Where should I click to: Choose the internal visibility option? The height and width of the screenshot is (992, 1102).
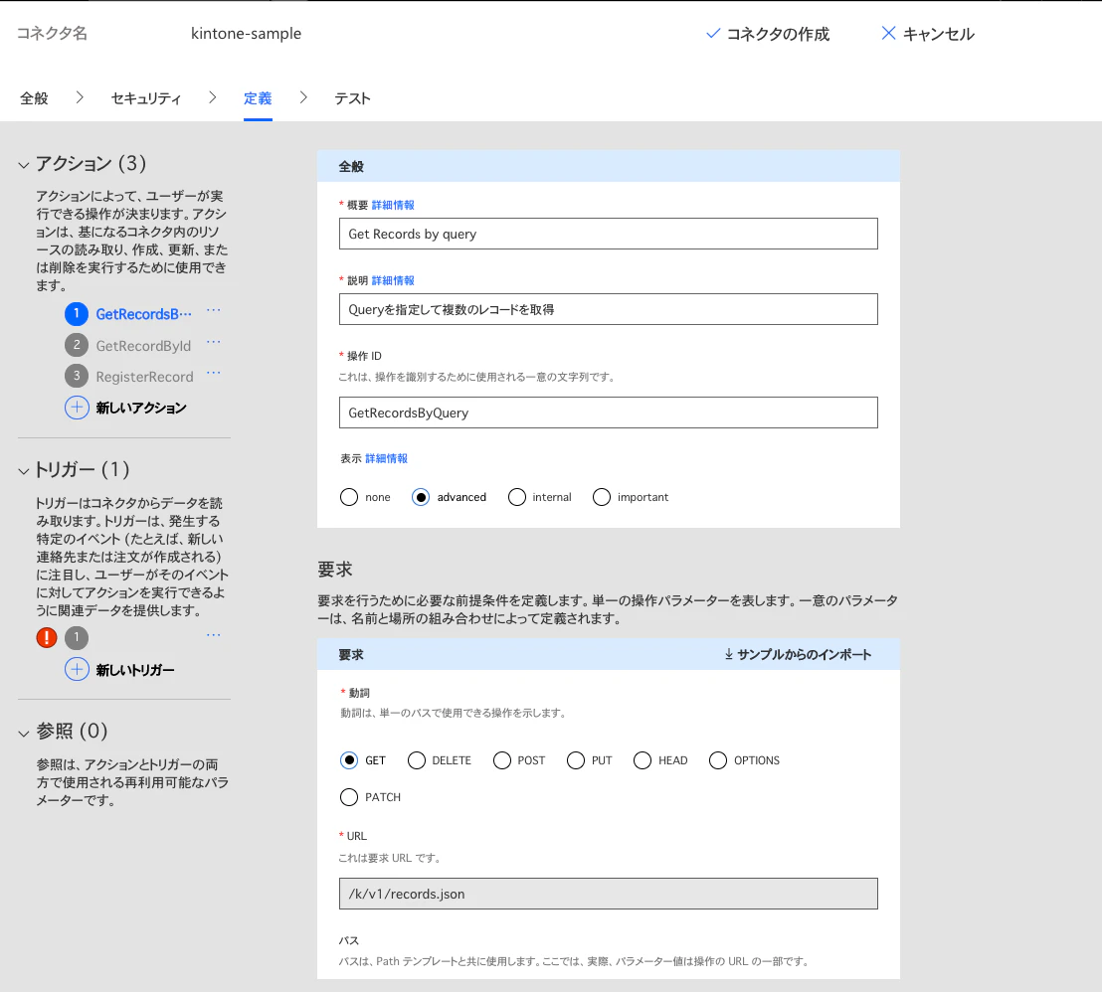tap(516, 497)
